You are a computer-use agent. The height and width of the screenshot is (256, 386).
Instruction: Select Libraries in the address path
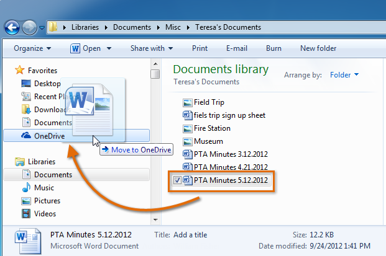click(x=85, y=27)
